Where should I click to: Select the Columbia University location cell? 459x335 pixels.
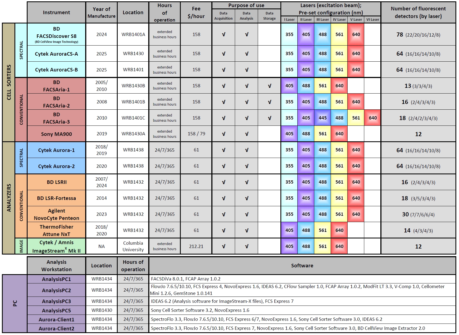[x=133, y=246]
